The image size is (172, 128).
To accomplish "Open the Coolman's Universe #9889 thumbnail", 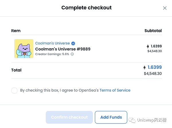I will (x=24, y=49).
